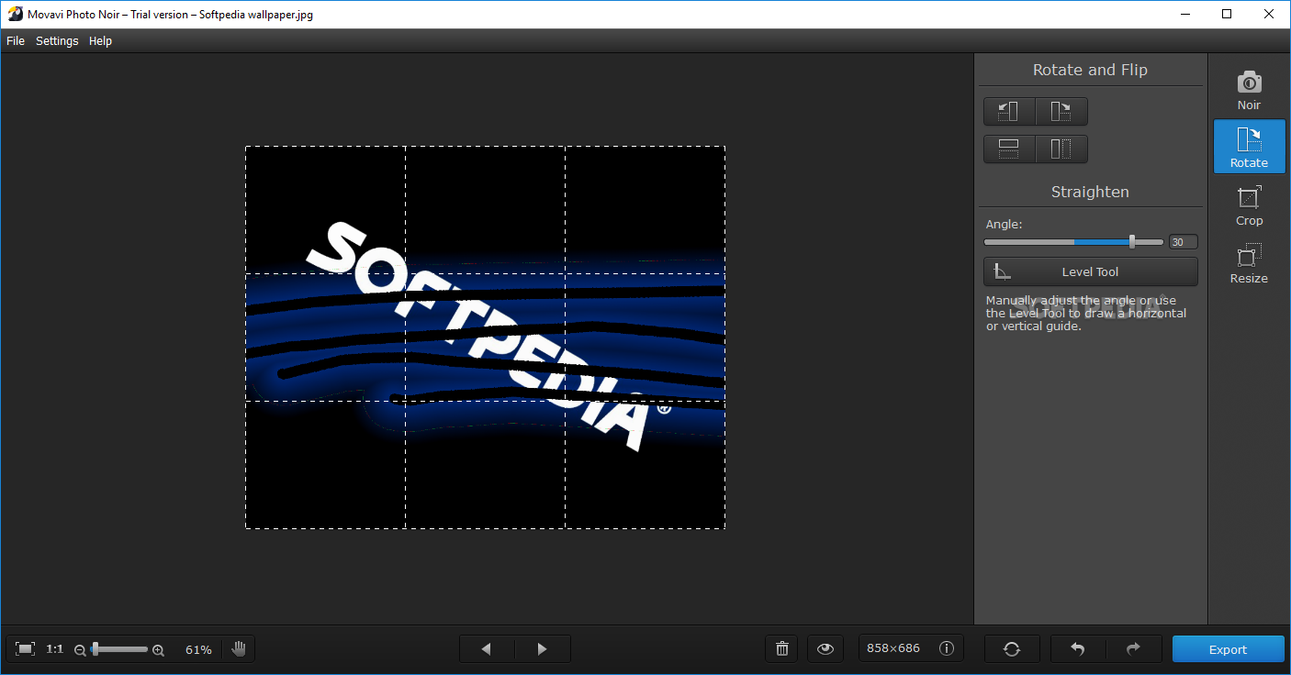Click the zoom level slider
Screen dimensions: 1291x675
pos(119,649)
